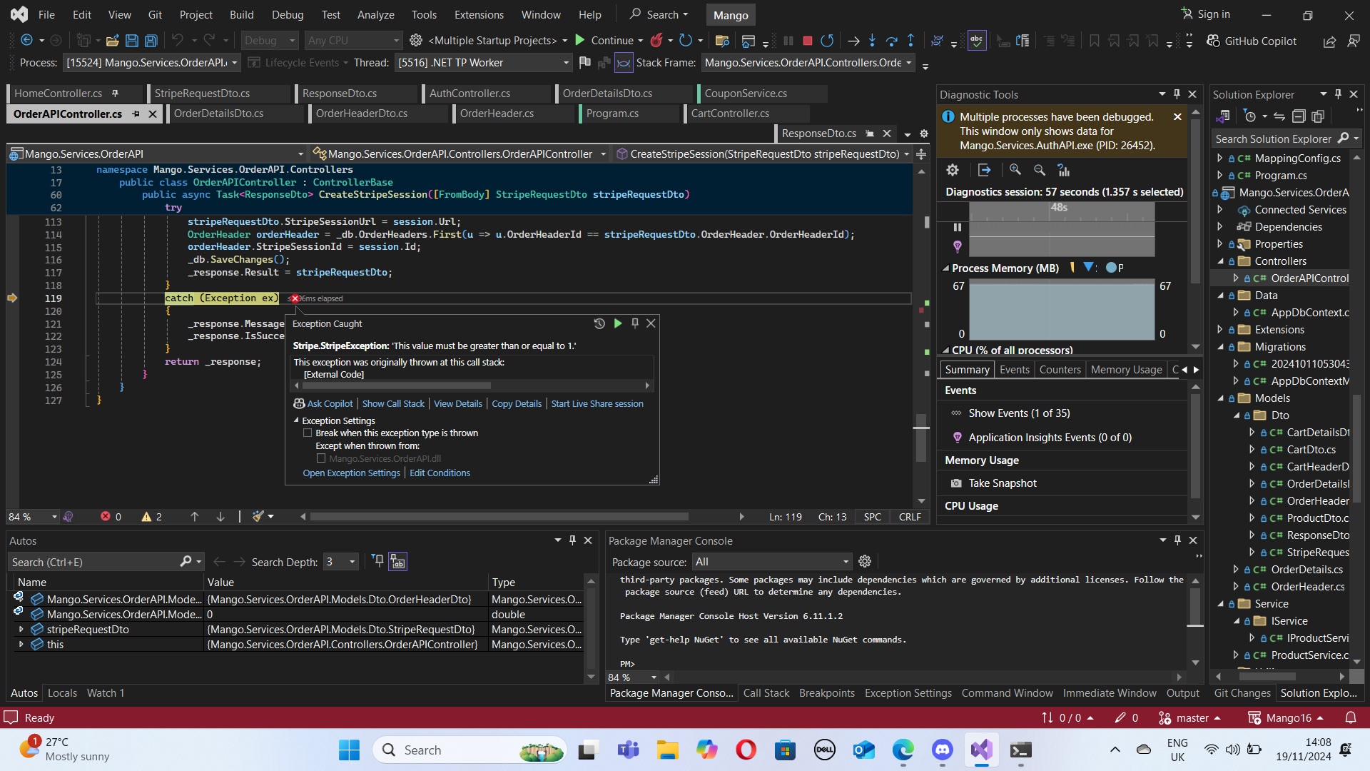Collapse the Exception Settings section
This screenshot has width=1370, height=771.
(x=296, y=420)
